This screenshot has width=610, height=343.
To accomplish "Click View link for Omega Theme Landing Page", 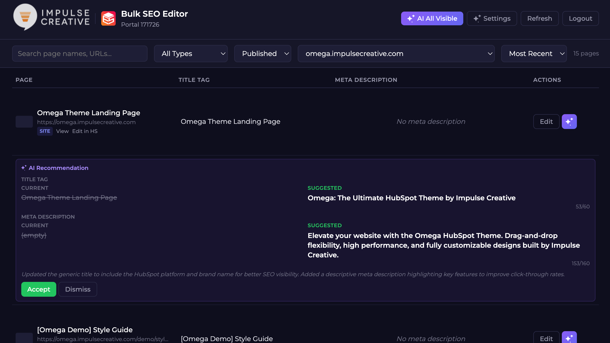I will (62, 131).
